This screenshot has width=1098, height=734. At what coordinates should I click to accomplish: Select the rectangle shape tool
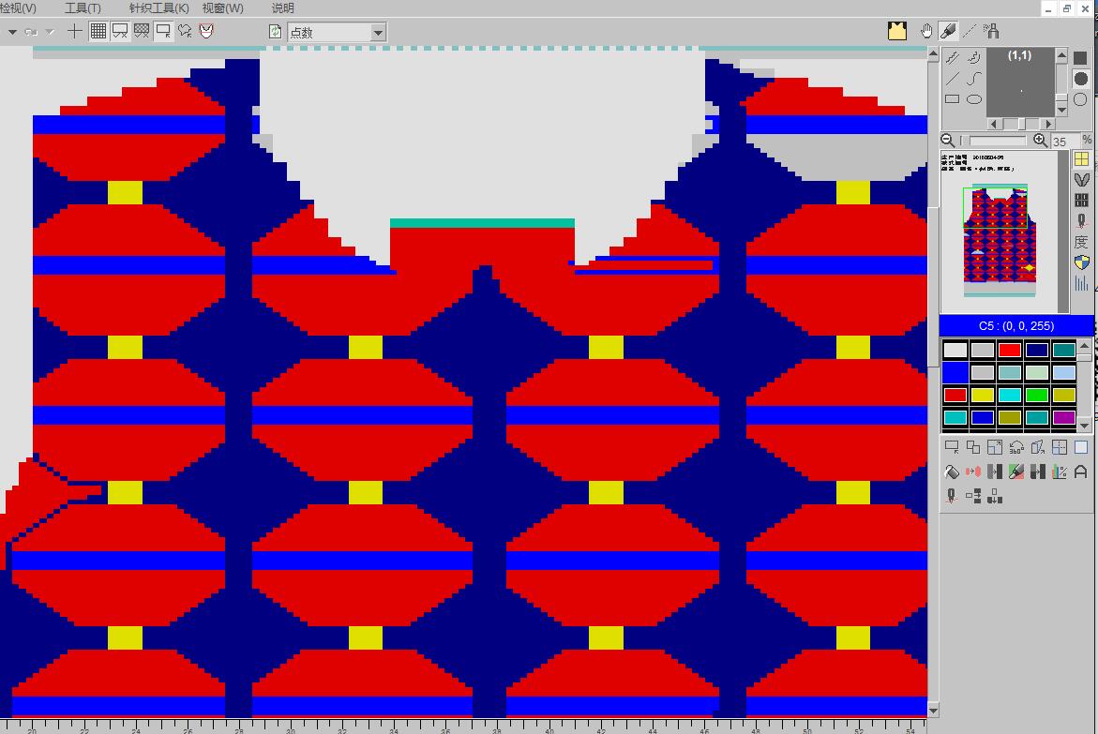pos(953,99)
